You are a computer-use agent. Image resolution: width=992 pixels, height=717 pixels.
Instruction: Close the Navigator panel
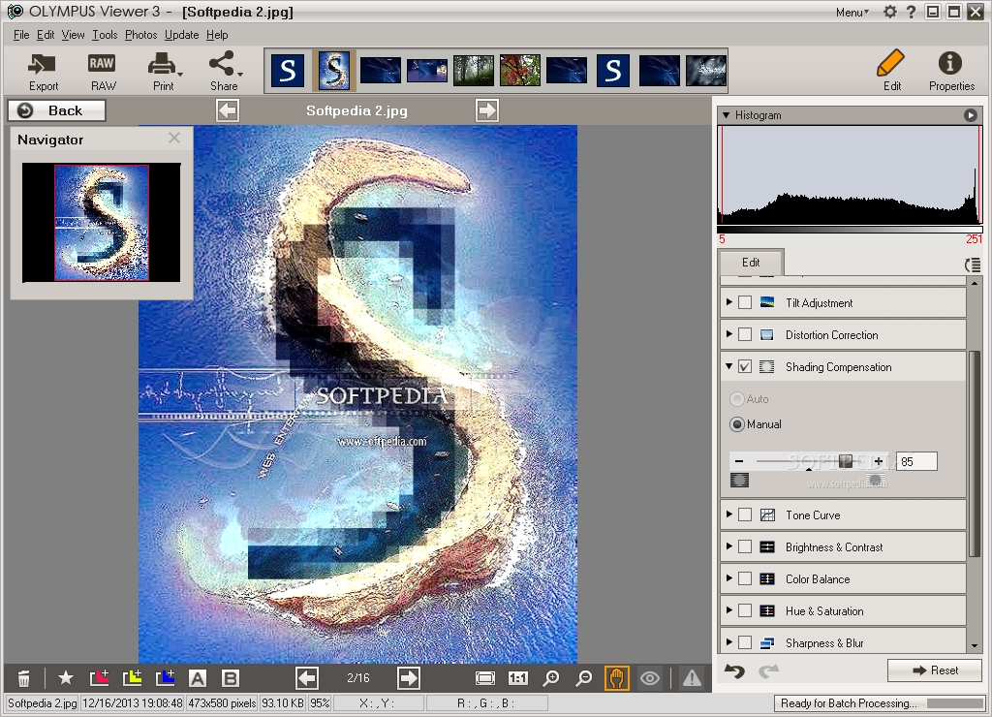174,138
